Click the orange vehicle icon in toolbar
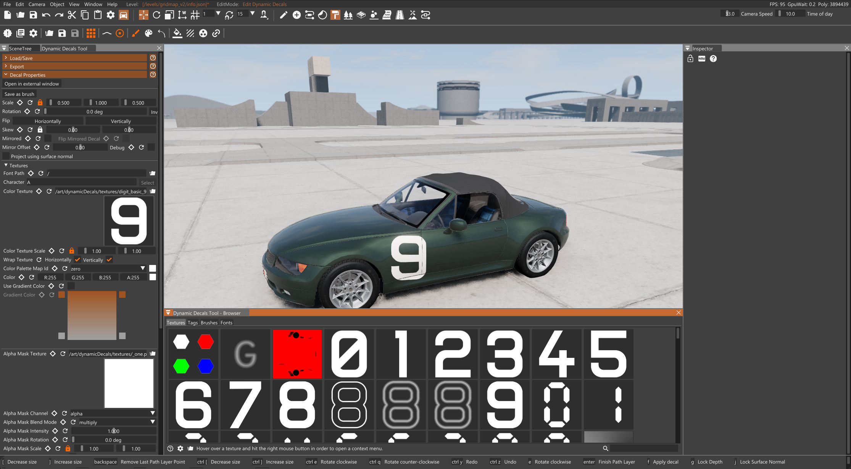The width and height of the screenshot is (851, 469). (x=124, y=15)
